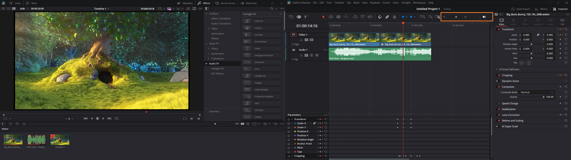Select the Distortion audio effect
Screen dimensions: 571x160
(262, 62)
